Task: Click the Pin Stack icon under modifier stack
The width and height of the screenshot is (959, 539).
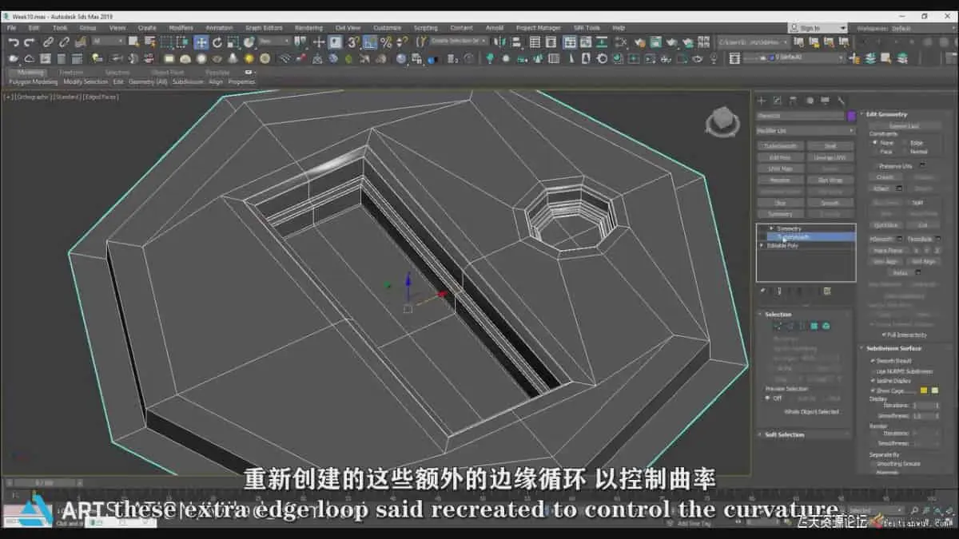Action: [x=762, y=291]
